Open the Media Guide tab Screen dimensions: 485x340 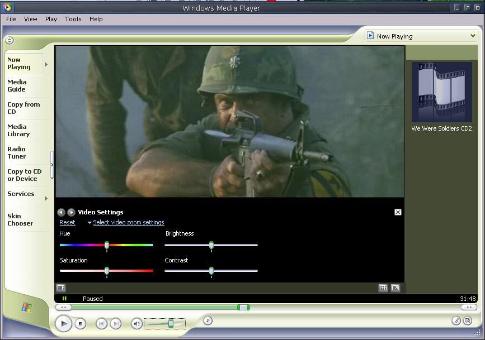(x=23, y=86)
